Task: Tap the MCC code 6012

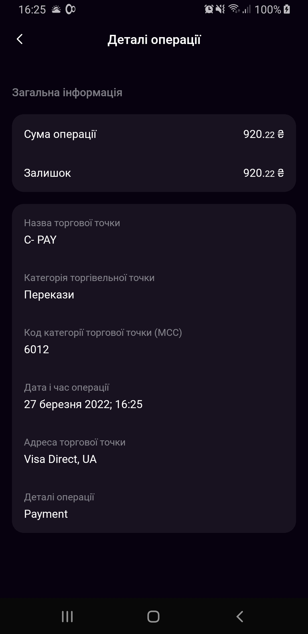Action: point(37,350)
